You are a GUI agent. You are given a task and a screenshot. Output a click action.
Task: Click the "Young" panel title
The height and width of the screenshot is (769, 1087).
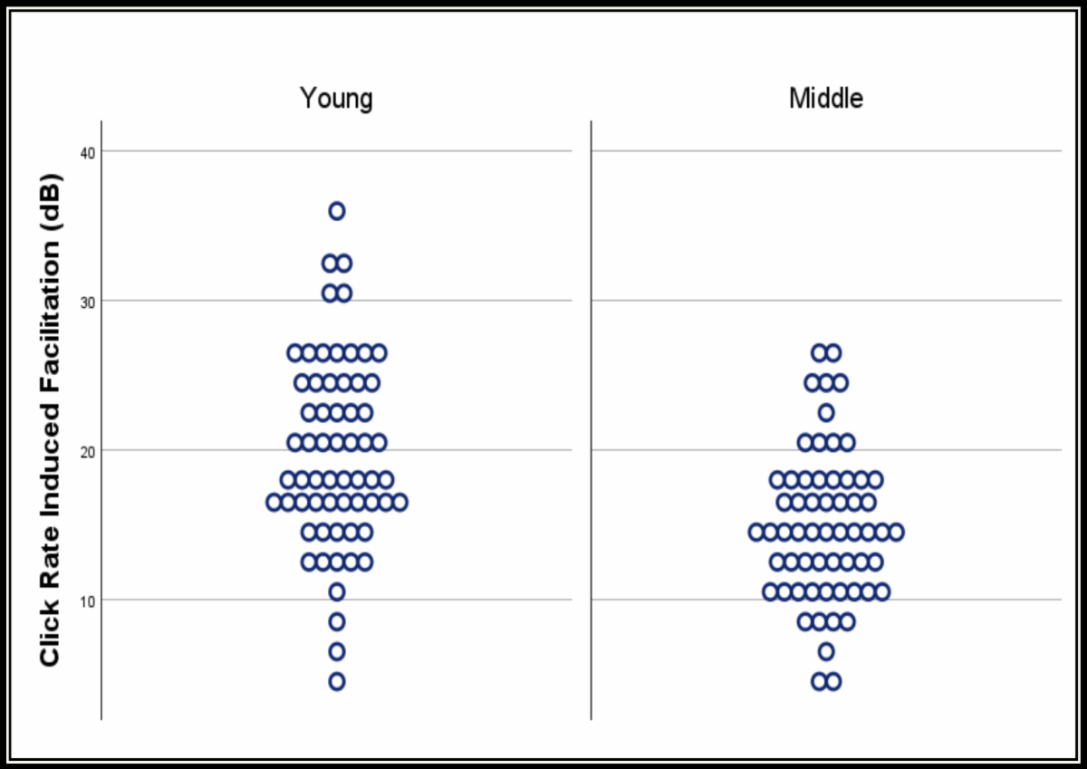[x=336, y=98]
